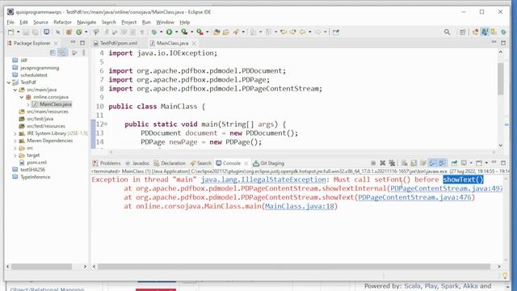This screenshot has width=517, height=291.
Task: Click the New Java Class green icon
Action: click(79, 32)
